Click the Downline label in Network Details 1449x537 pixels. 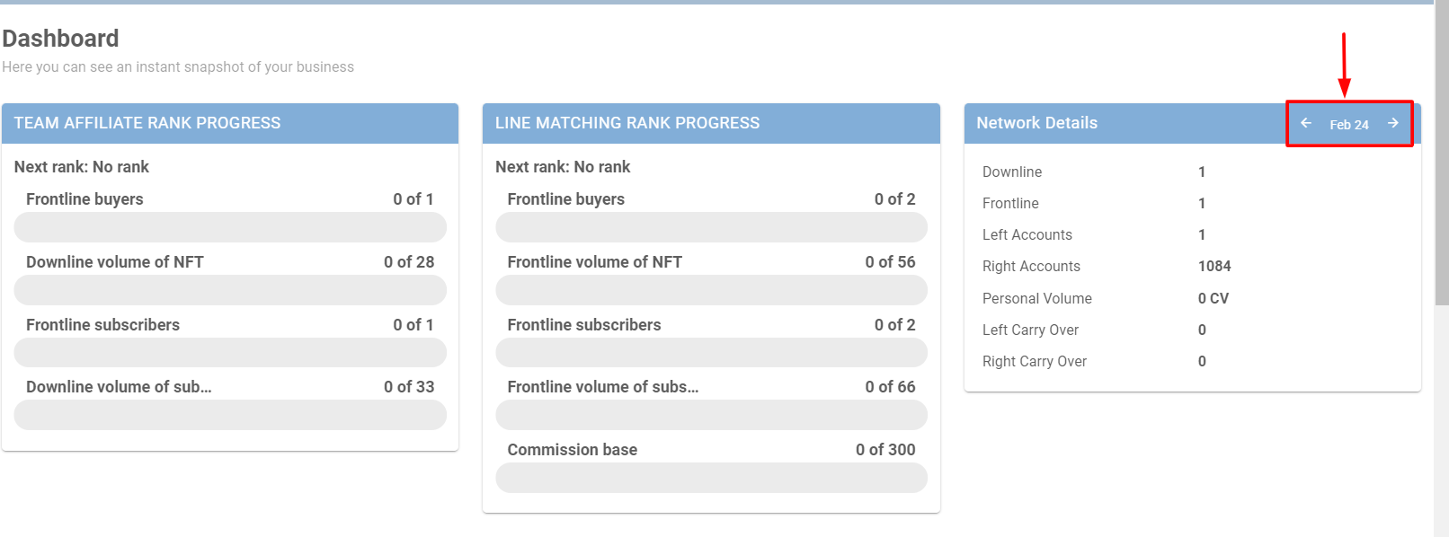pyautogui.click(x=1012, y=172)
